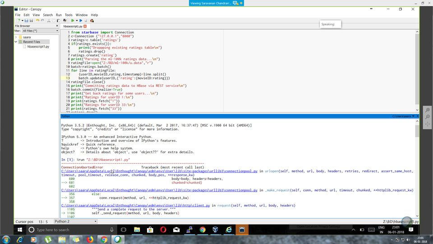Expand the saara folder tree node
This screenshot has width=433, height=244.
point(16,37)
